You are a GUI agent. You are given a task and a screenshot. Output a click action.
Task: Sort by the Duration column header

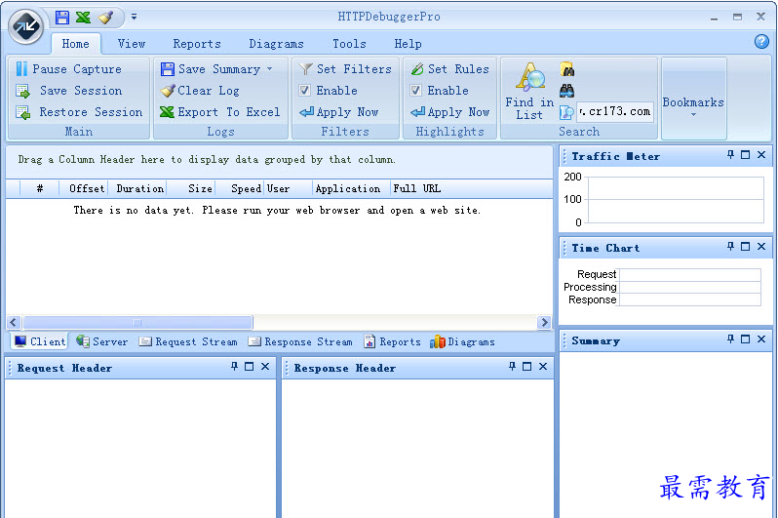point(136,188)
